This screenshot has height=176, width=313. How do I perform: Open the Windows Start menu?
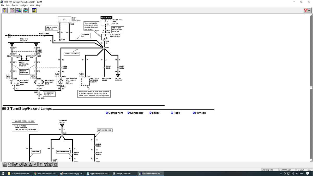click(3, 173)
